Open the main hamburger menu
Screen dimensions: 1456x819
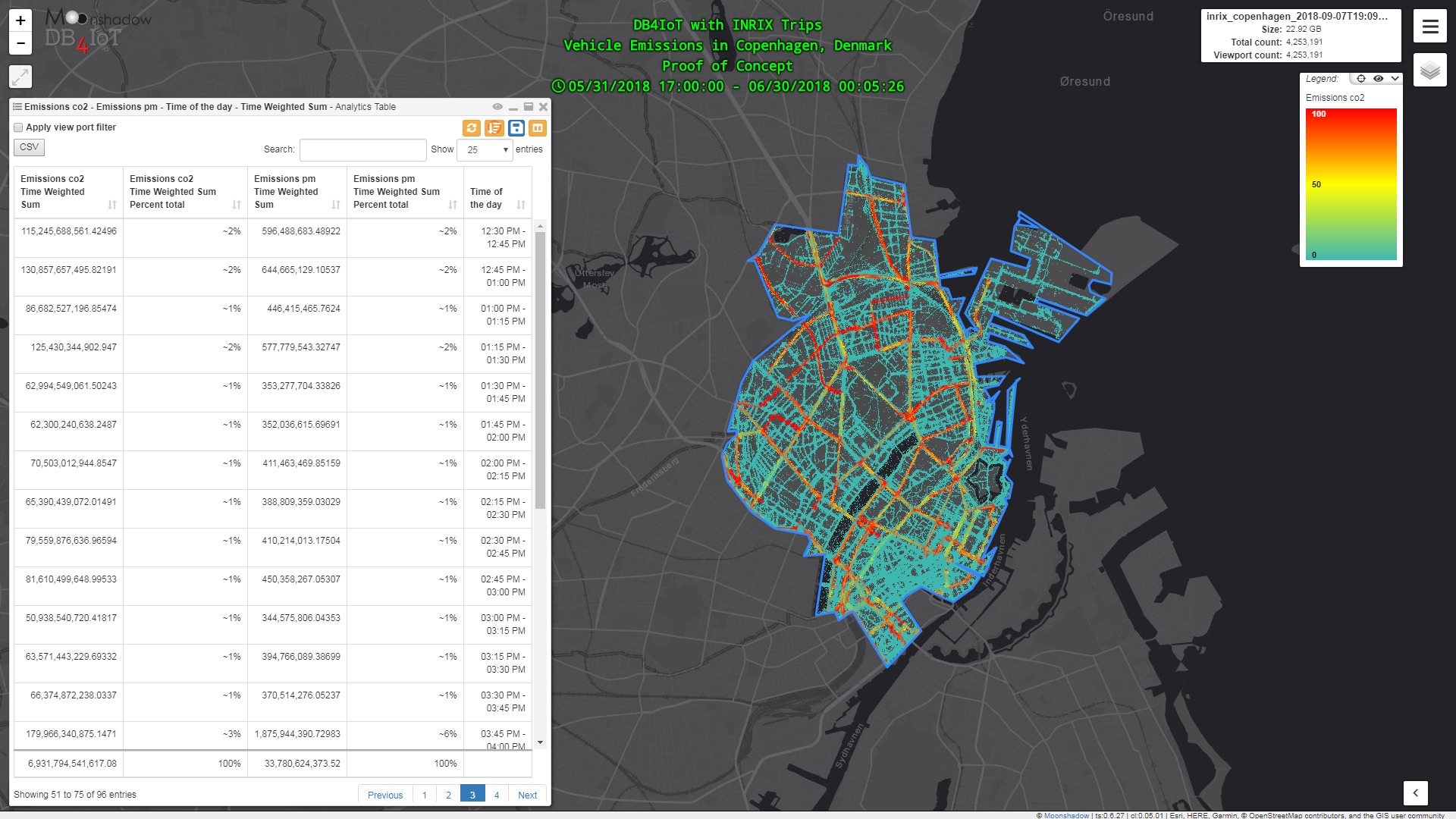[1430, 27]
